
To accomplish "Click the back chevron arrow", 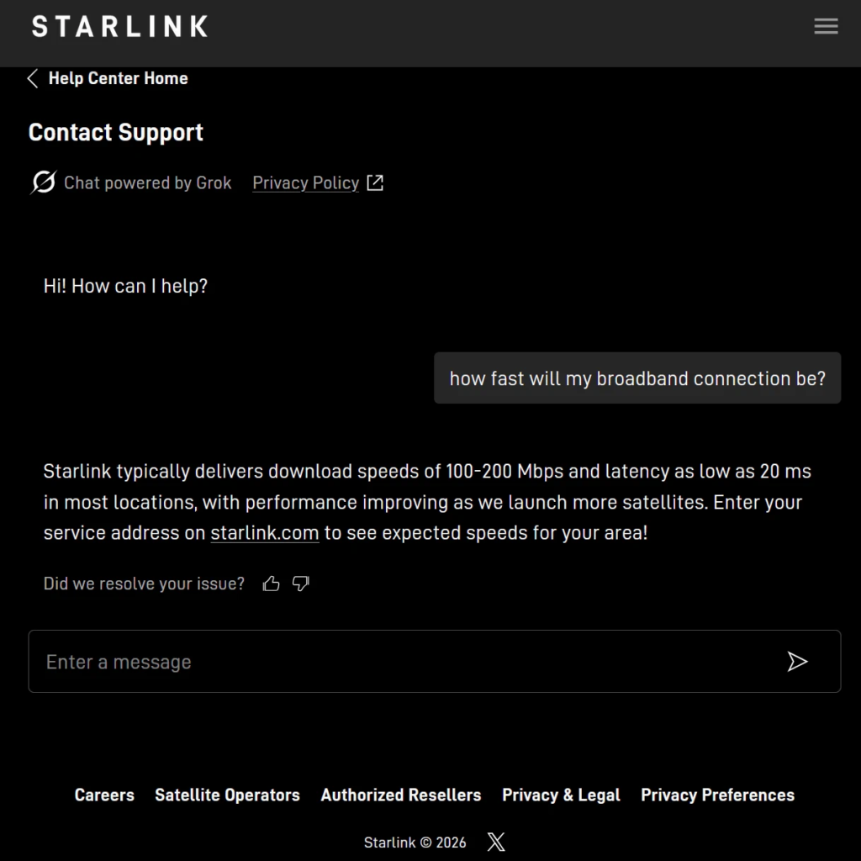I will 33,79.
